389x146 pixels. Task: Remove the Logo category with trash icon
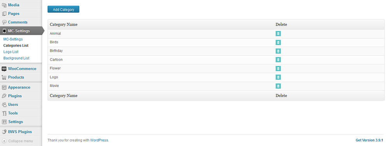278,77
